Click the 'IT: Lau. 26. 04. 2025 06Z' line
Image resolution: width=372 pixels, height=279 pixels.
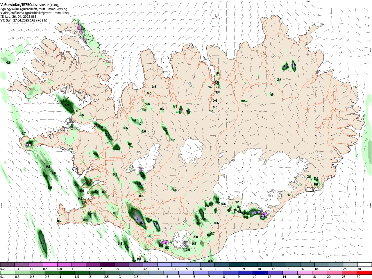(18, 17)
